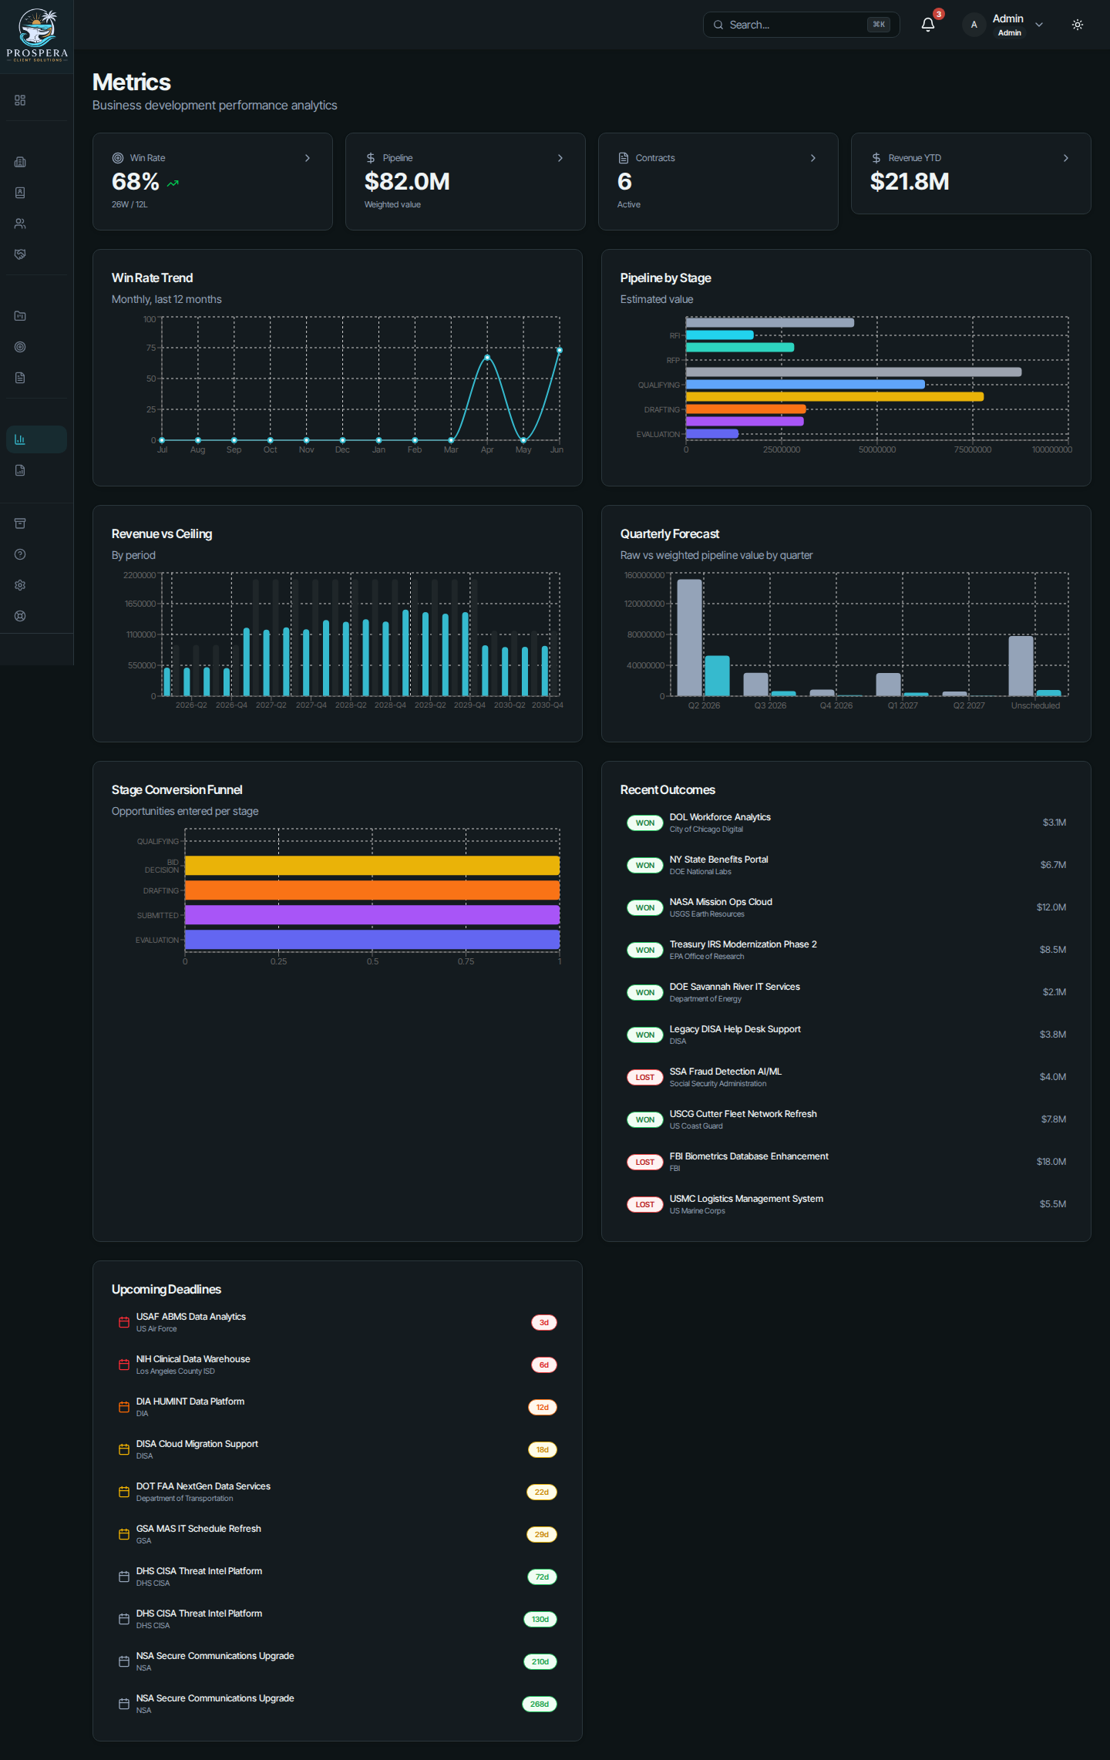Image resolution: width=1110 pixels, height=1760 pixels.
Task: Click LOST badge for USMC Logistics Management System
Action: 645,1204
